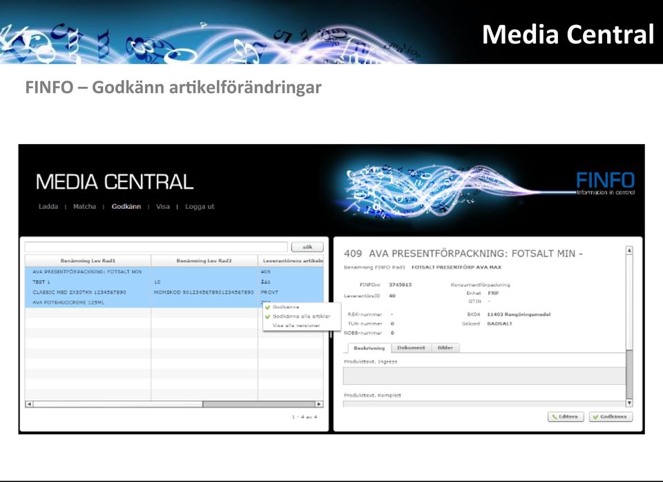Click the table's right scroll arrow
663x482 pixels.
[x=319, y=404]
